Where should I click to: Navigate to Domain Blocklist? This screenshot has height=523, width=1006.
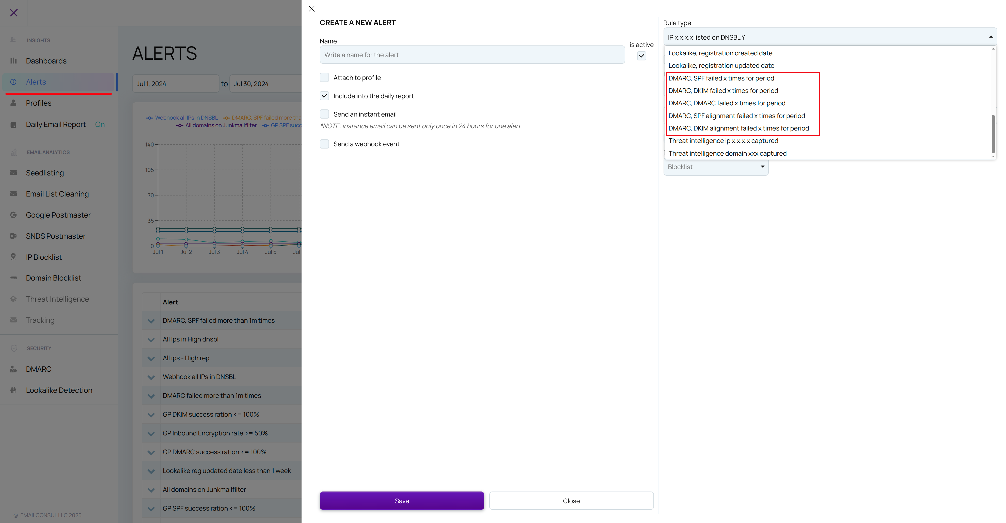pos(54,278)
